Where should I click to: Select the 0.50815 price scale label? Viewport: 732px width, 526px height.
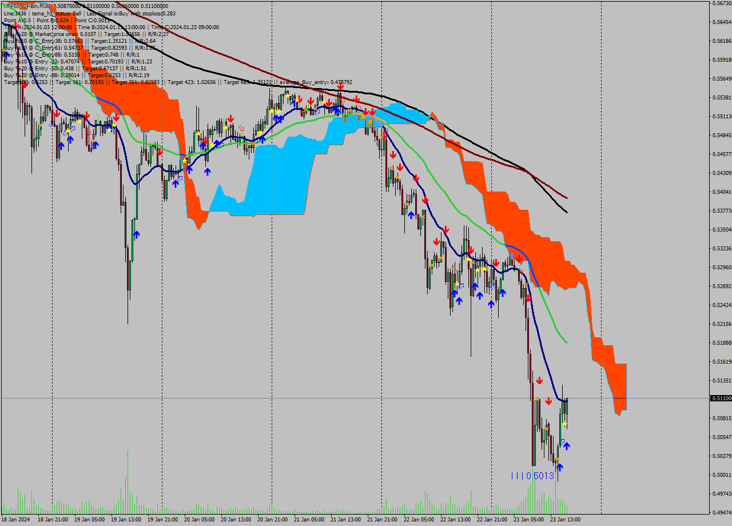(723, 418)
